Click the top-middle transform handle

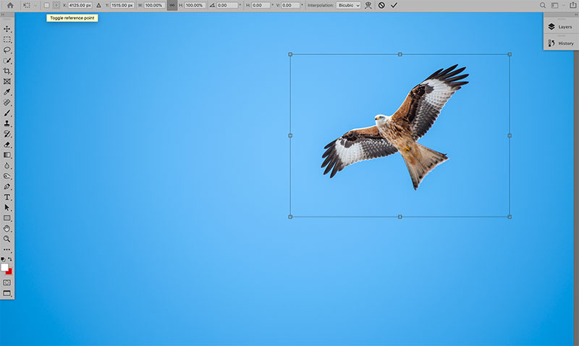(x=400, y=54)
